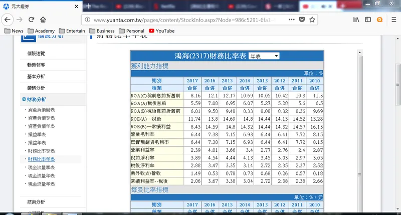Image resolution: width=401 pixels, height=215 pixels.
Task: Open page actions three-dots menu
Action: [x=292, y=20]
